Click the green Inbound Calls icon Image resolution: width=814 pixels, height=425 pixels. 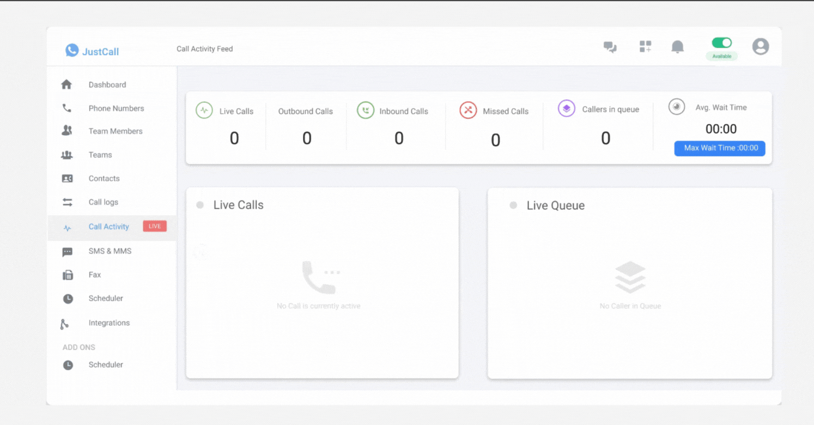click(x=365, y=110)
